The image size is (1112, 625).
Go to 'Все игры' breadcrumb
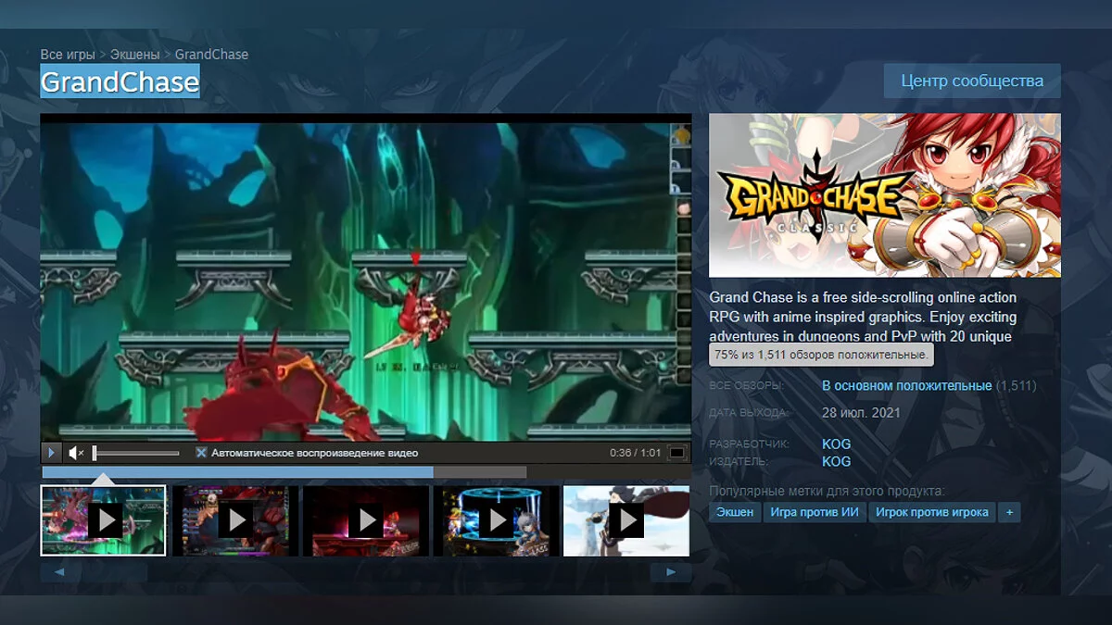[x=68, y=55]
